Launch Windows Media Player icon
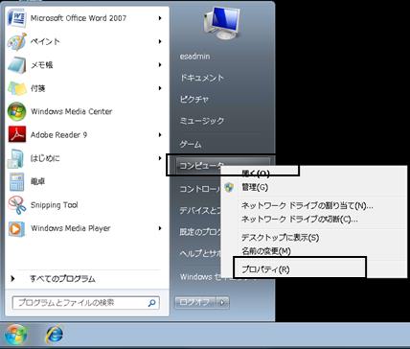 pyautogui.click(x=16, y=228)
